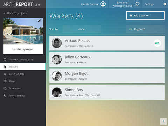Click the 0/1 badge on Arnaud Rocuet
Image resolution: width=168 pixels, height=126 pixels.
(157, 43)
